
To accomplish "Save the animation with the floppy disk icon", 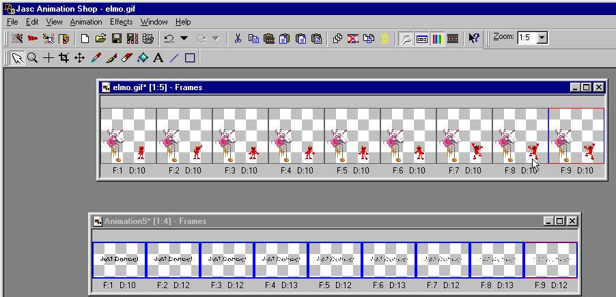I will [x=117, y=38].
